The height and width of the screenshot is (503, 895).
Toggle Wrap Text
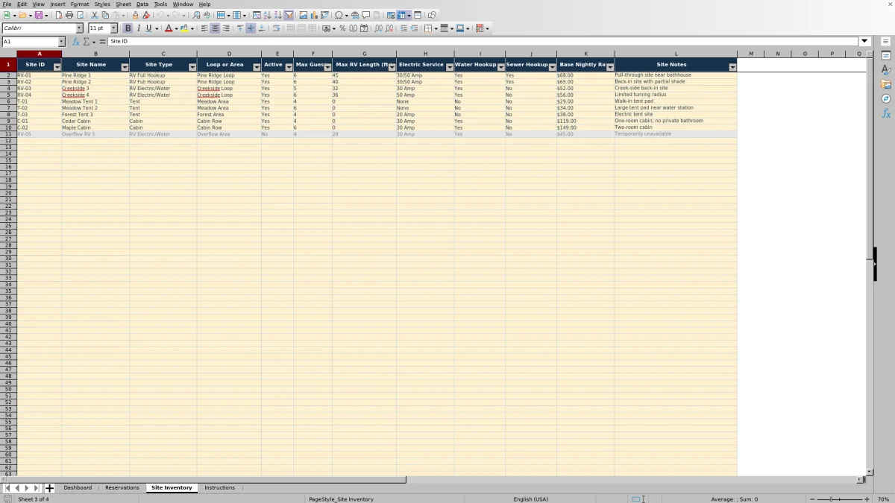[x=276, y=28]
